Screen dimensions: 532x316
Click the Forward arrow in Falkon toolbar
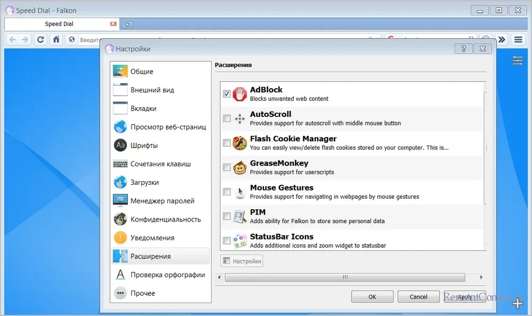click(25, 40)
